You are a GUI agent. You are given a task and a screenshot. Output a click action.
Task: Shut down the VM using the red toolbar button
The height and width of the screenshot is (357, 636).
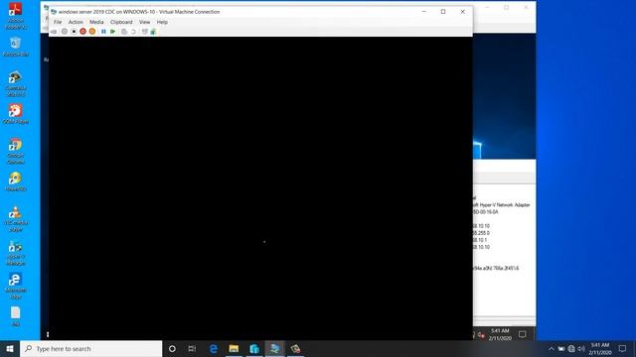coord(82,32)
